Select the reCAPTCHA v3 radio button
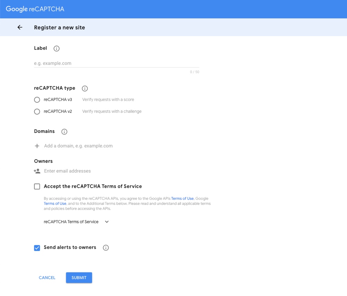 tap(37, 100)
